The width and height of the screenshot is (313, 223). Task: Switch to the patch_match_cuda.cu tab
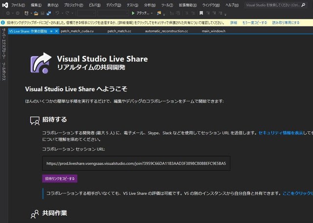[x=77, y=31]
